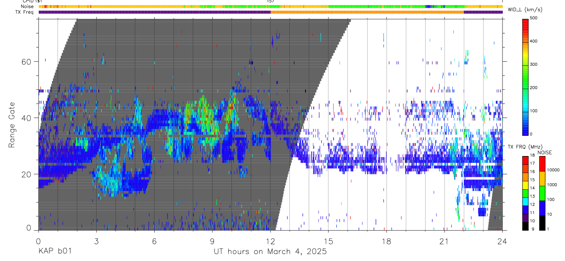
Task: Click the Noise strip above the plot
Action: tap(271, 6)
